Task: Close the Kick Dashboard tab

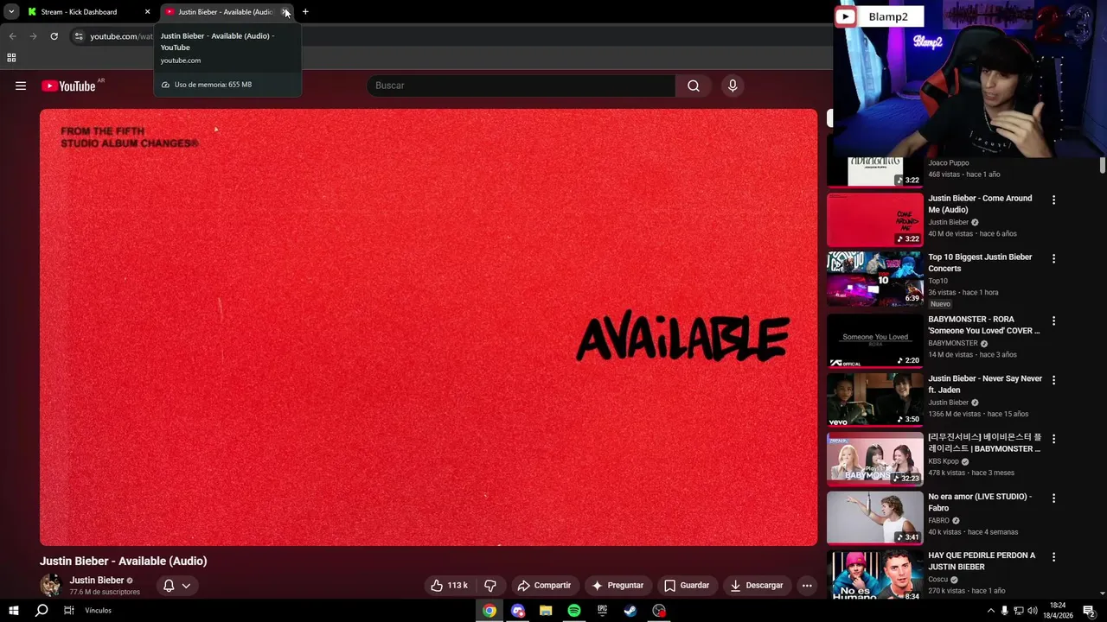Action: [147, 12]
